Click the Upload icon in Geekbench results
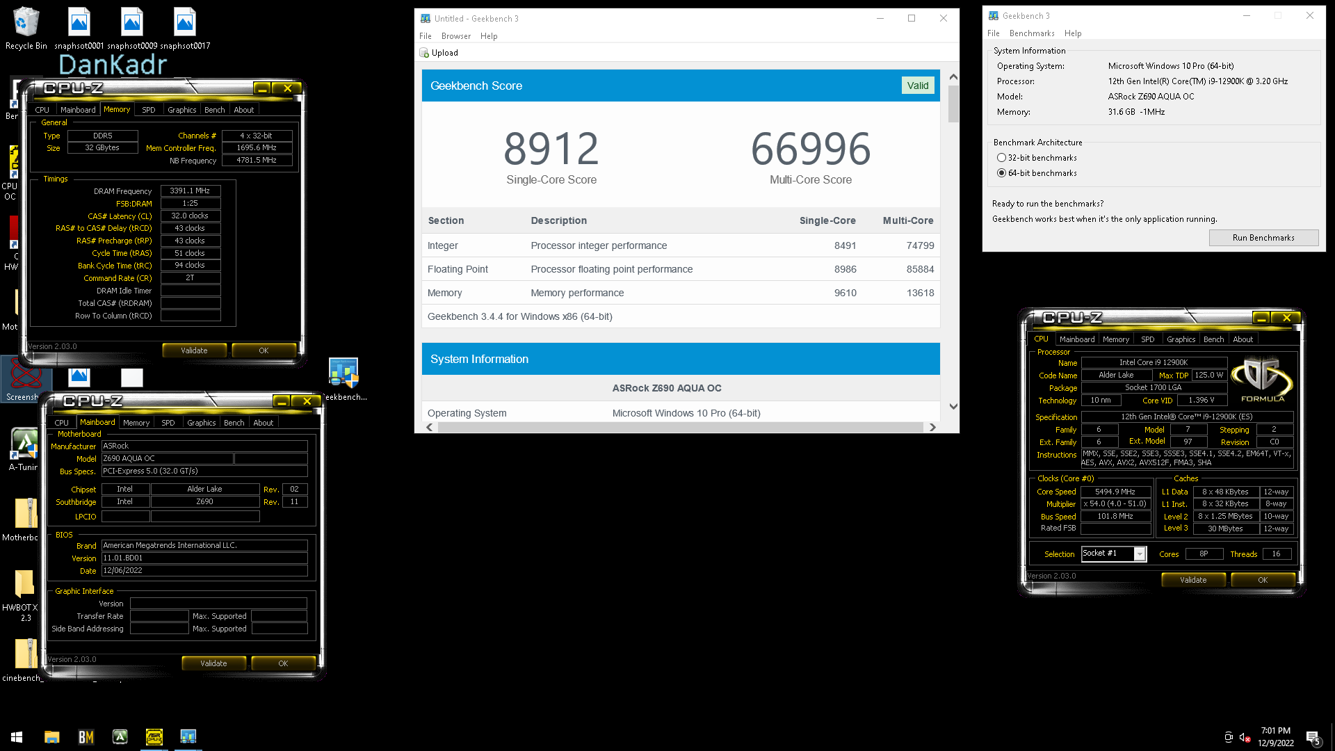The width and height of the screenshot is (1335, 751). tap(424, 53)
